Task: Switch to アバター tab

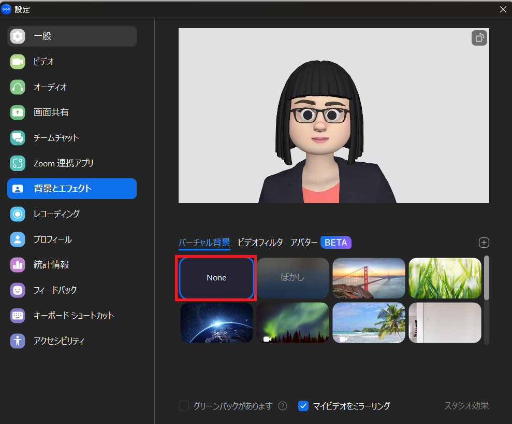Action: (304, 242)
